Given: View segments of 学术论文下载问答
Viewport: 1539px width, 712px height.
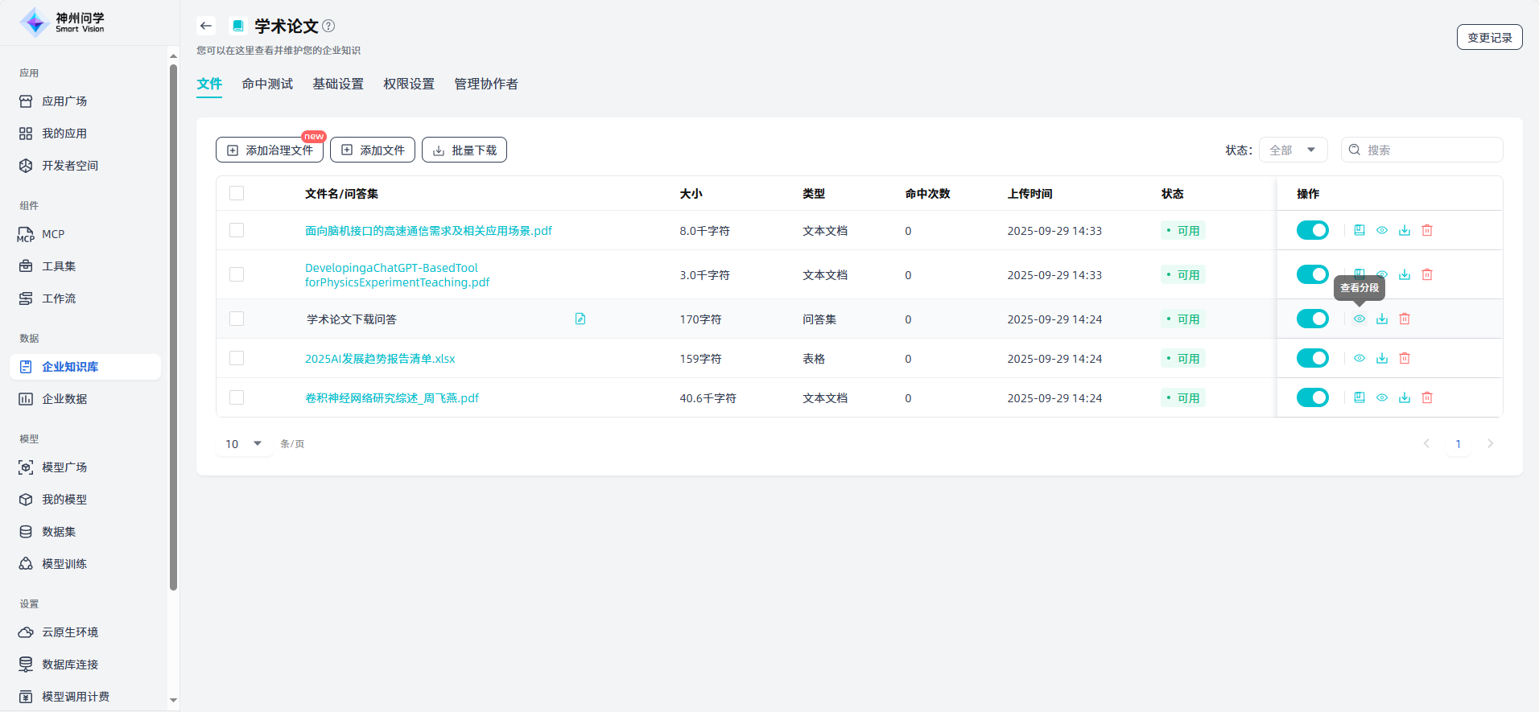Looking at the screenshot, I should click(x=1360, y=319).
